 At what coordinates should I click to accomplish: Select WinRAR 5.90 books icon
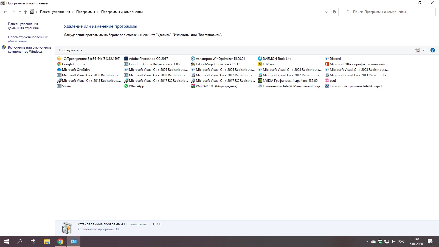pos(193,86)
